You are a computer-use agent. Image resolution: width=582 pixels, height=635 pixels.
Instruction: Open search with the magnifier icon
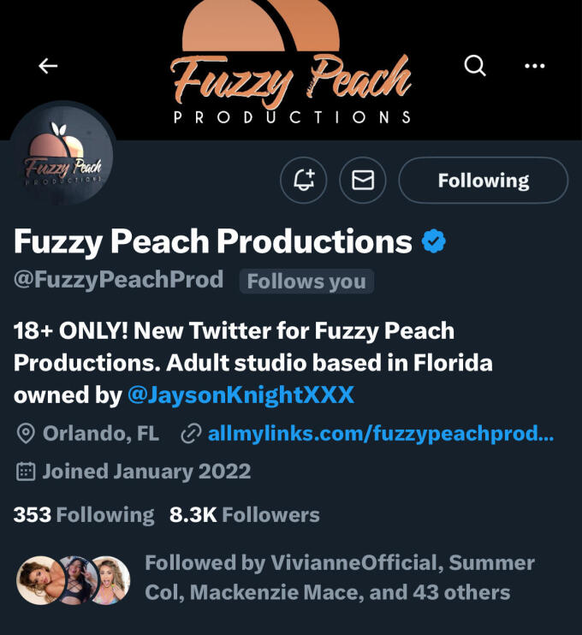[x=475, y=65]
